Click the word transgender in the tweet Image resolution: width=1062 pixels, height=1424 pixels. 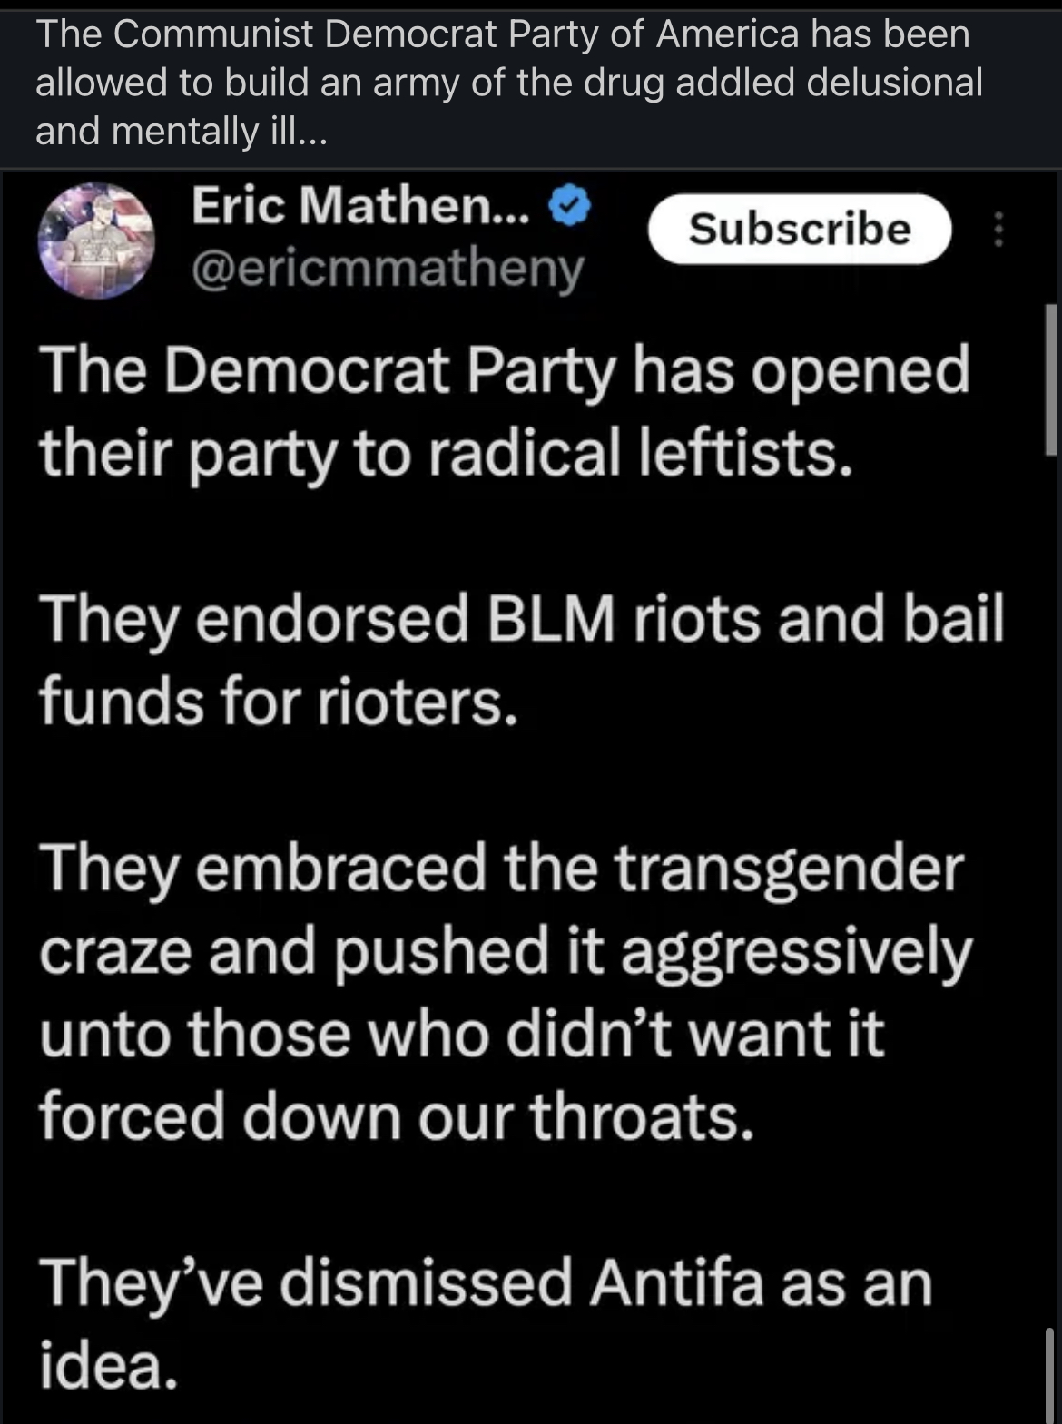[789, 869]
